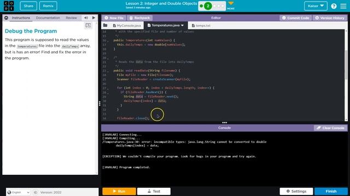Collapse code fold arrow at line 28
Viewport: 350px width, 196px height.
coord(108,93)
